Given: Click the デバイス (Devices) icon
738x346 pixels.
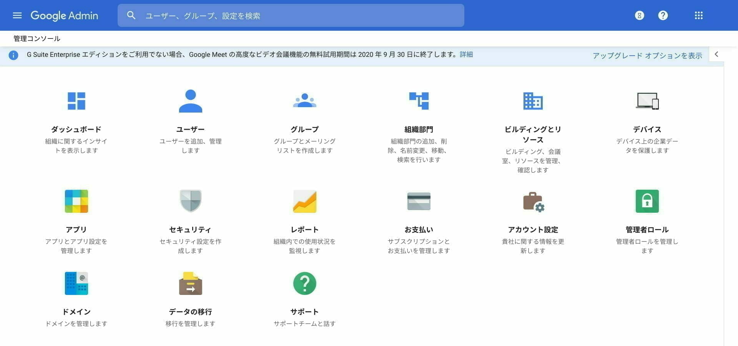Looking at the screenshot, I should [x=647, y=101].
